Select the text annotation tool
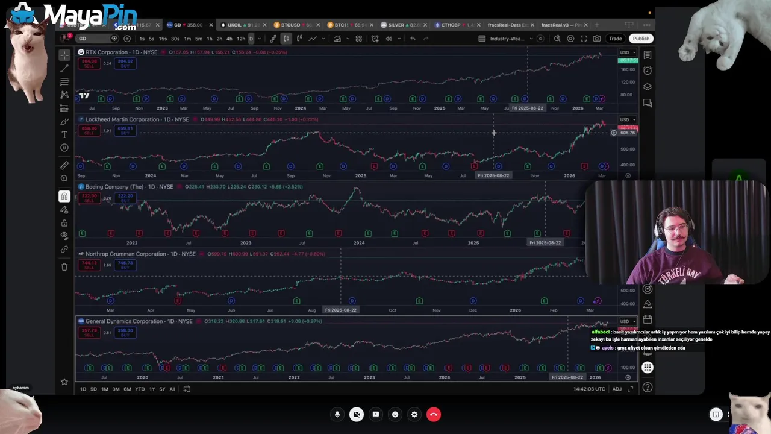The image size is (771, 434). (x=64, y=134)
